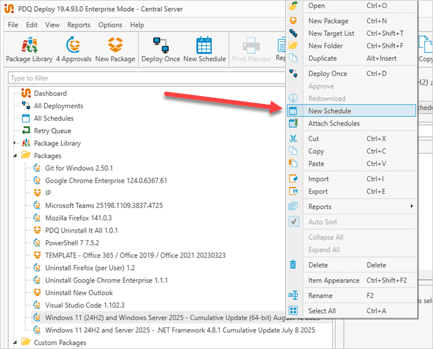Image resolution: width=433 pixels, height=349 pixels.
Task: Open the Package Library toolbar button
Action: point(29,49)
